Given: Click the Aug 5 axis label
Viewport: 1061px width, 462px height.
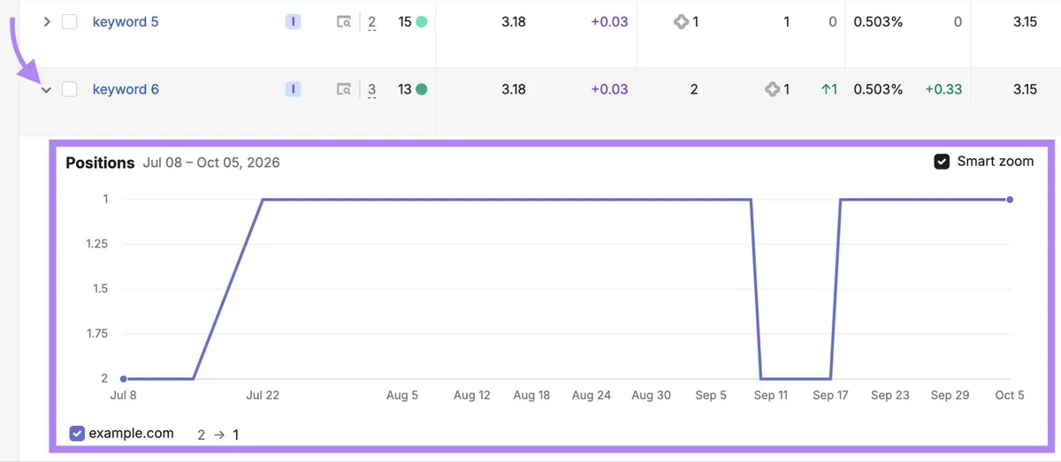Looking at the screenshot, I should pyautogui.click(x=402, y=396).
